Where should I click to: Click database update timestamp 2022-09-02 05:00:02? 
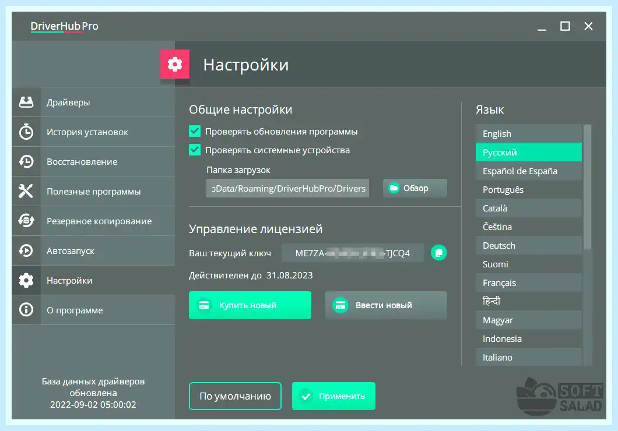[x=93, y=405]
